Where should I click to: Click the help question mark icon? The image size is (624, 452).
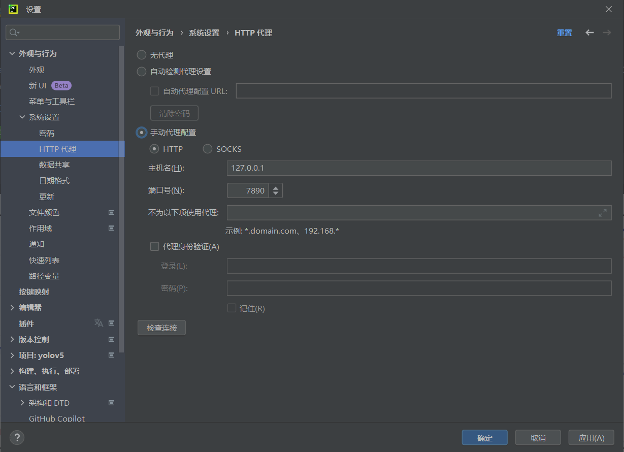tap(17, 437)
